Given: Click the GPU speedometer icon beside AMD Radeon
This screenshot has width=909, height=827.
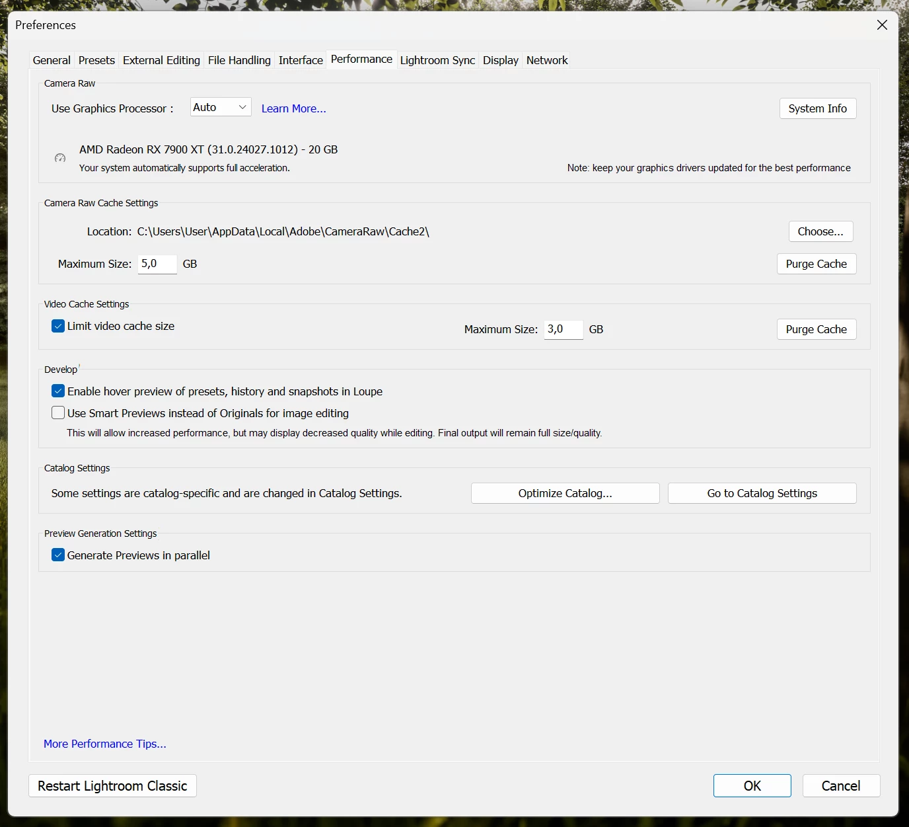Looking at the screenshot, I should [x=60, y=158].
